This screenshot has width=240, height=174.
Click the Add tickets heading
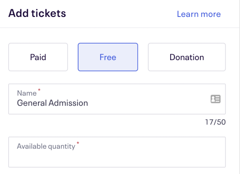[x=37, y=14]
